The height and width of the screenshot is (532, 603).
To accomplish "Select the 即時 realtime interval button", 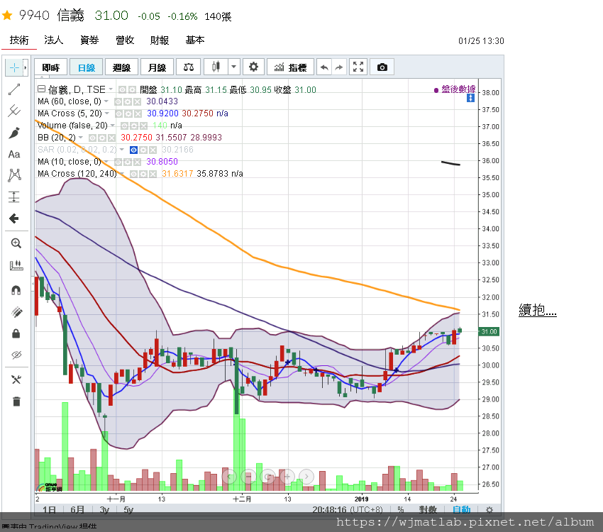I will [x=51, y=67].
